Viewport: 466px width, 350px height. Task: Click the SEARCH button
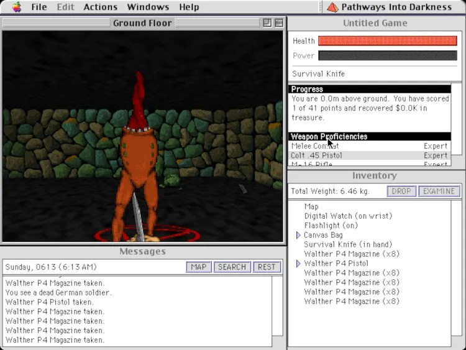(x=232, y=267)
